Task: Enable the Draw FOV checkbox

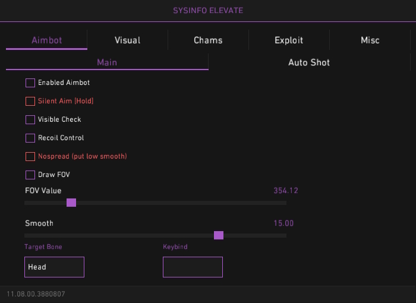Action: tap(30, 175)
